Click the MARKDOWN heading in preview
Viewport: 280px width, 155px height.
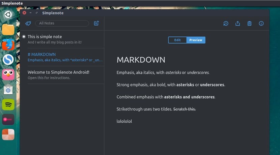point(141,60)
